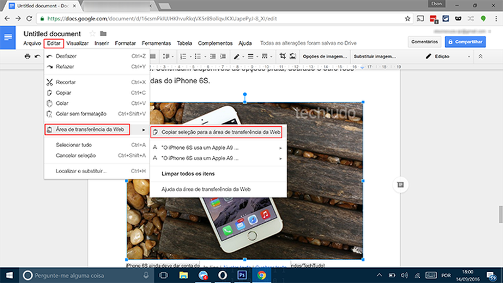Image resolution: width=503 pixels, height=283 pixels.
Task: Click the Print icon in the toolbar
Action: tap(28, 56)
